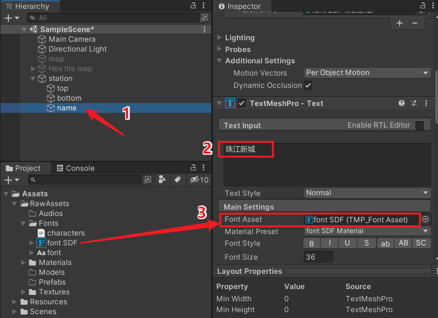
Task: Click the Hierarchy search field
Action: coord(113,18)
